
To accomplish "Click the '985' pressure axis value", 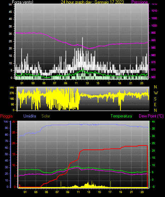I will pos(153,48).
